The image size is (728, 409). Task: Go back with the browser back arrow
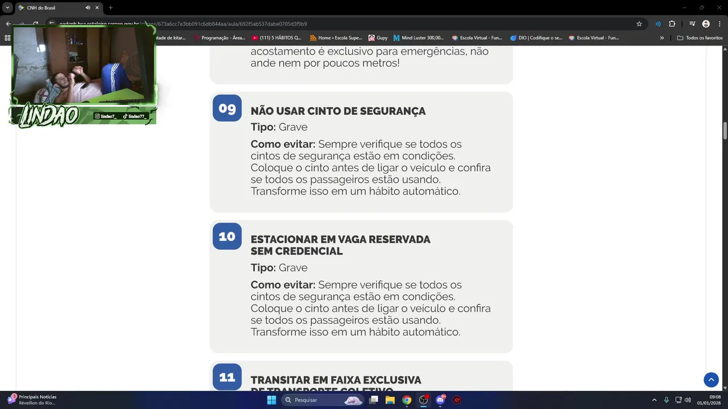coord(8,24)
